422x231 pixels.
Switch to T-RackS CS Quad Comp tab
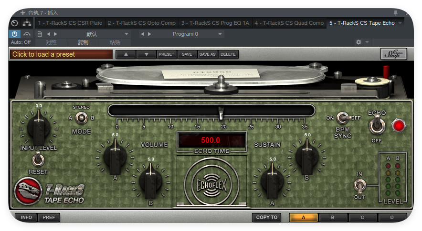click(x=289, y=23)
